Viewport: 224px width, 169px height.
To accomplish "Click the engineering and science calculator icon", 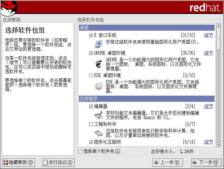I will (x=99, y=132).
